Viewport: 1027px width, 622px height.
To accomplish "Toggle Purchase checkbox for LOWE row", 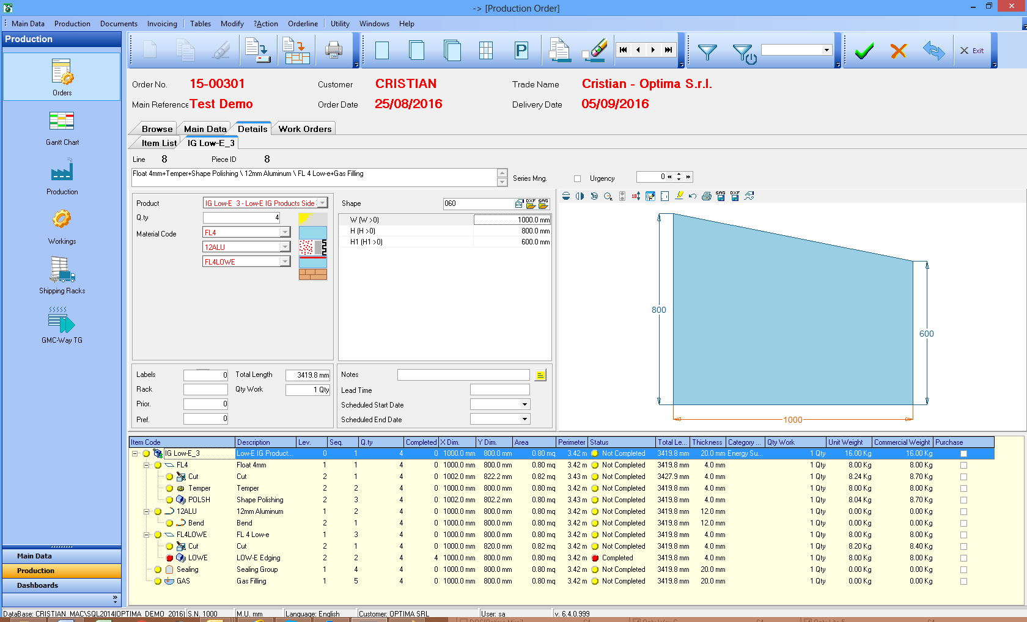I will (x=964, y=558).
